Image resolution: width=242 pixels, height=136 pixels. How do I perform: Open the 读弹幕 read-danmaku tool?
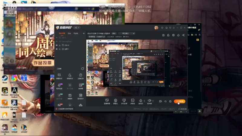click(80, 86)
